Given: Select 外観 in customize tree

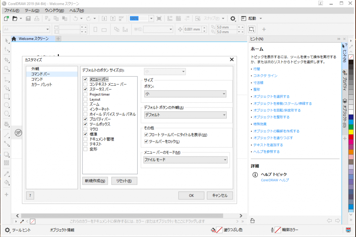Looking at the screenshot, I should coord(35,69).
